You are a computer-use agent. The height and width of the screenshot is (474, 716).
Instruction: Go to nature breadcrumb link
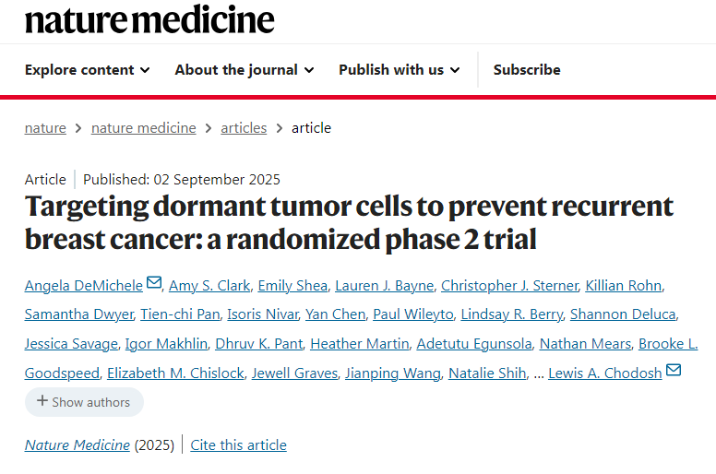coord(45,128)
